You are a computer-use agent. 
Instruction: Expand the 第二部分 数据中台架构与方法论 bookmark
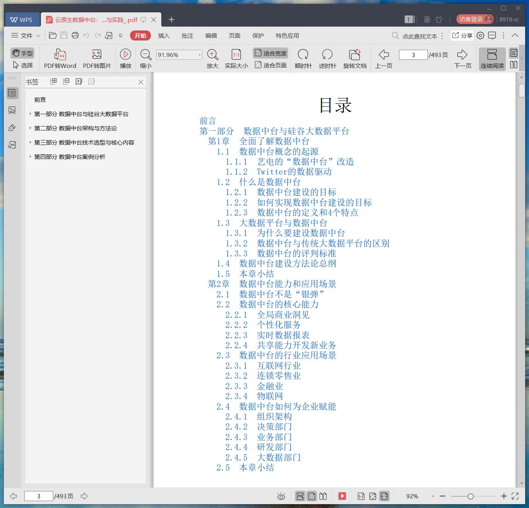coord(30,128)
